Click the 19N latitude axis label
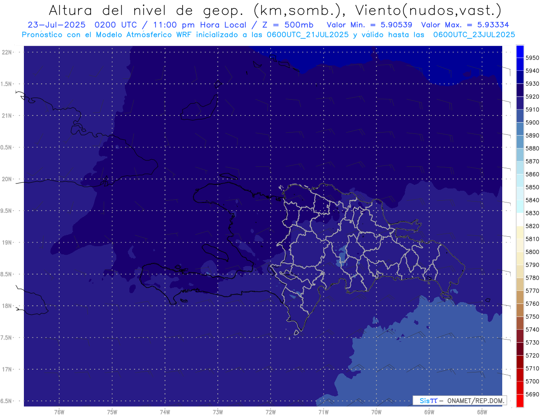Screen dimensions: 541x418 click(7, 242)
